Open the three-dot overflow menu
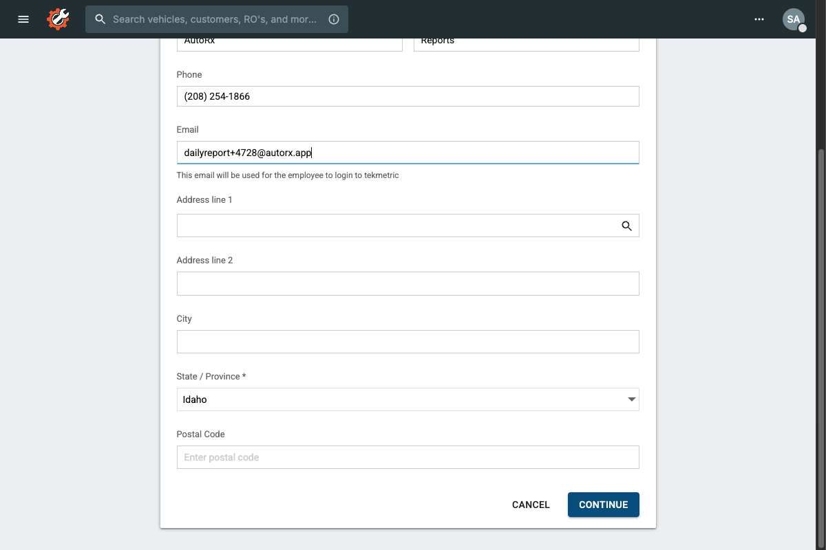Viewport: 826px width, 550px height. (x=759, y=19)
